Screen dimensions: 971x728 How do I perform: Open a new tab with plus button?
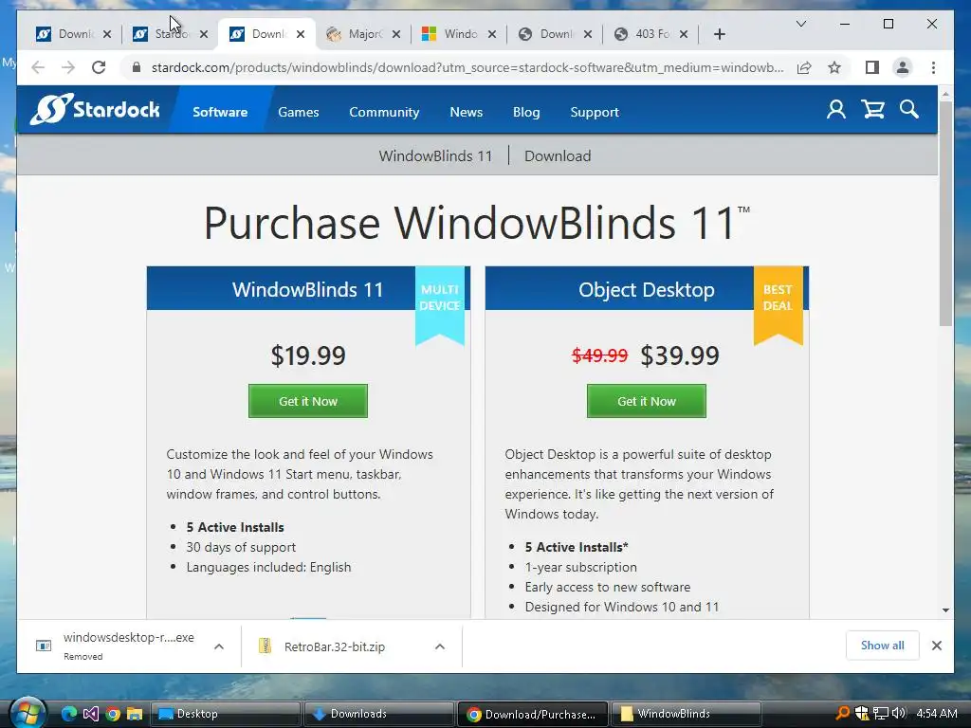pos(719,34)
